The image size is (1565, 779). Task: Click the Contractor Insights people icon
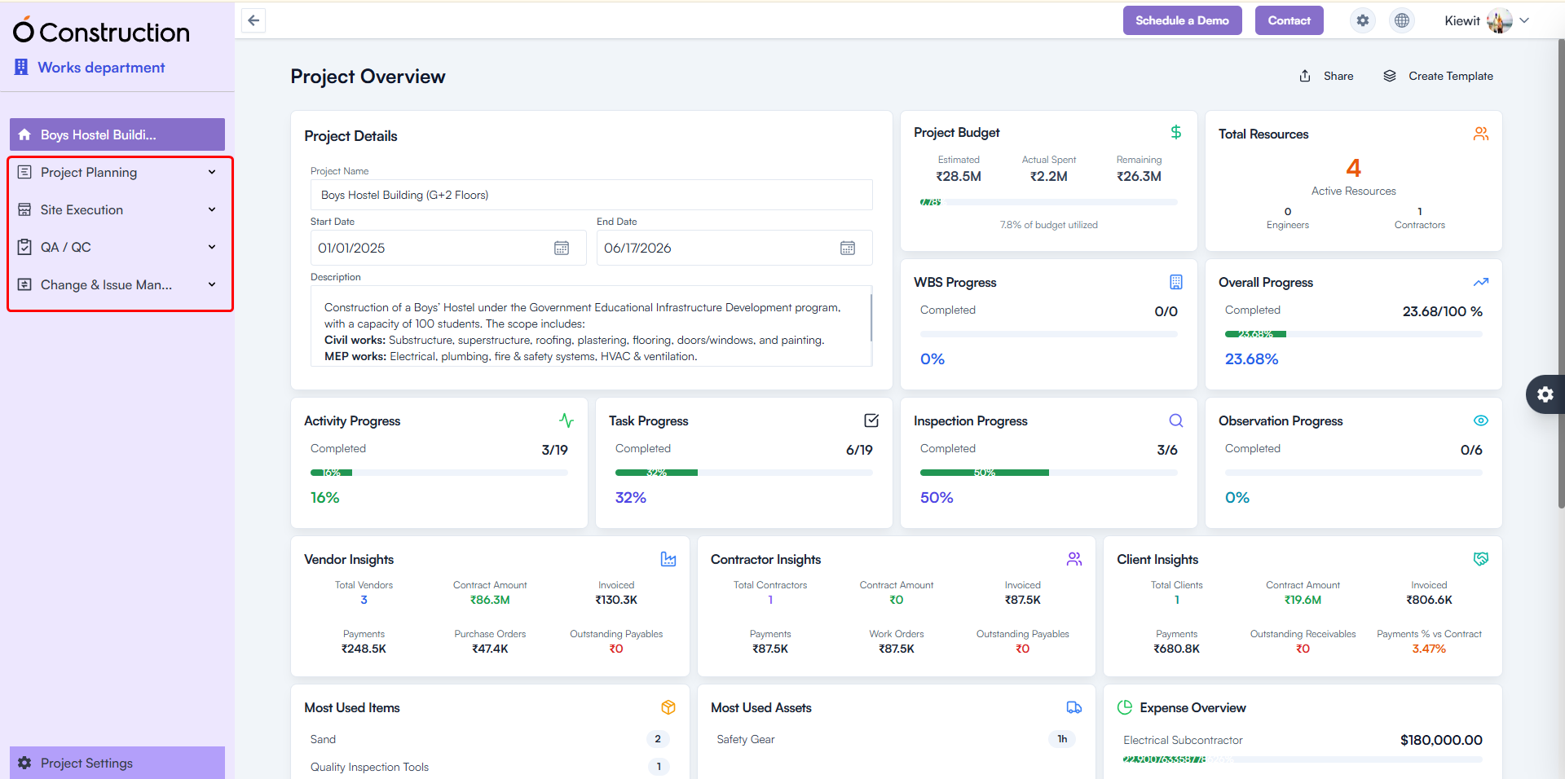coord(1074,559)
